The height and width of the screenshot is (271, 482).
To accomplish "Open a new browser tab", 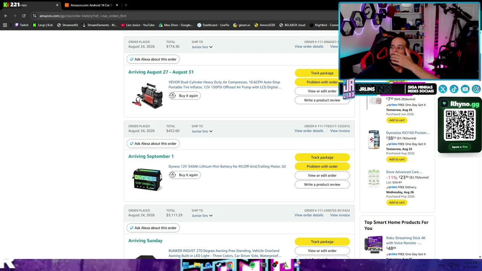I will tap(126, 5).
